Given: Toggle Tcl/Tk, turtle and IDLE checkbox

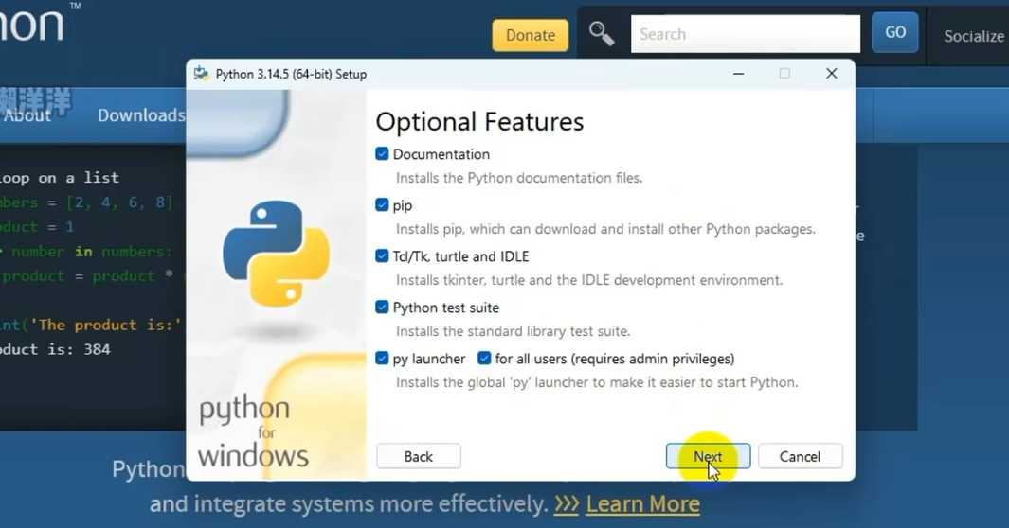Looking at the screenshot, I should click(382, 256).
